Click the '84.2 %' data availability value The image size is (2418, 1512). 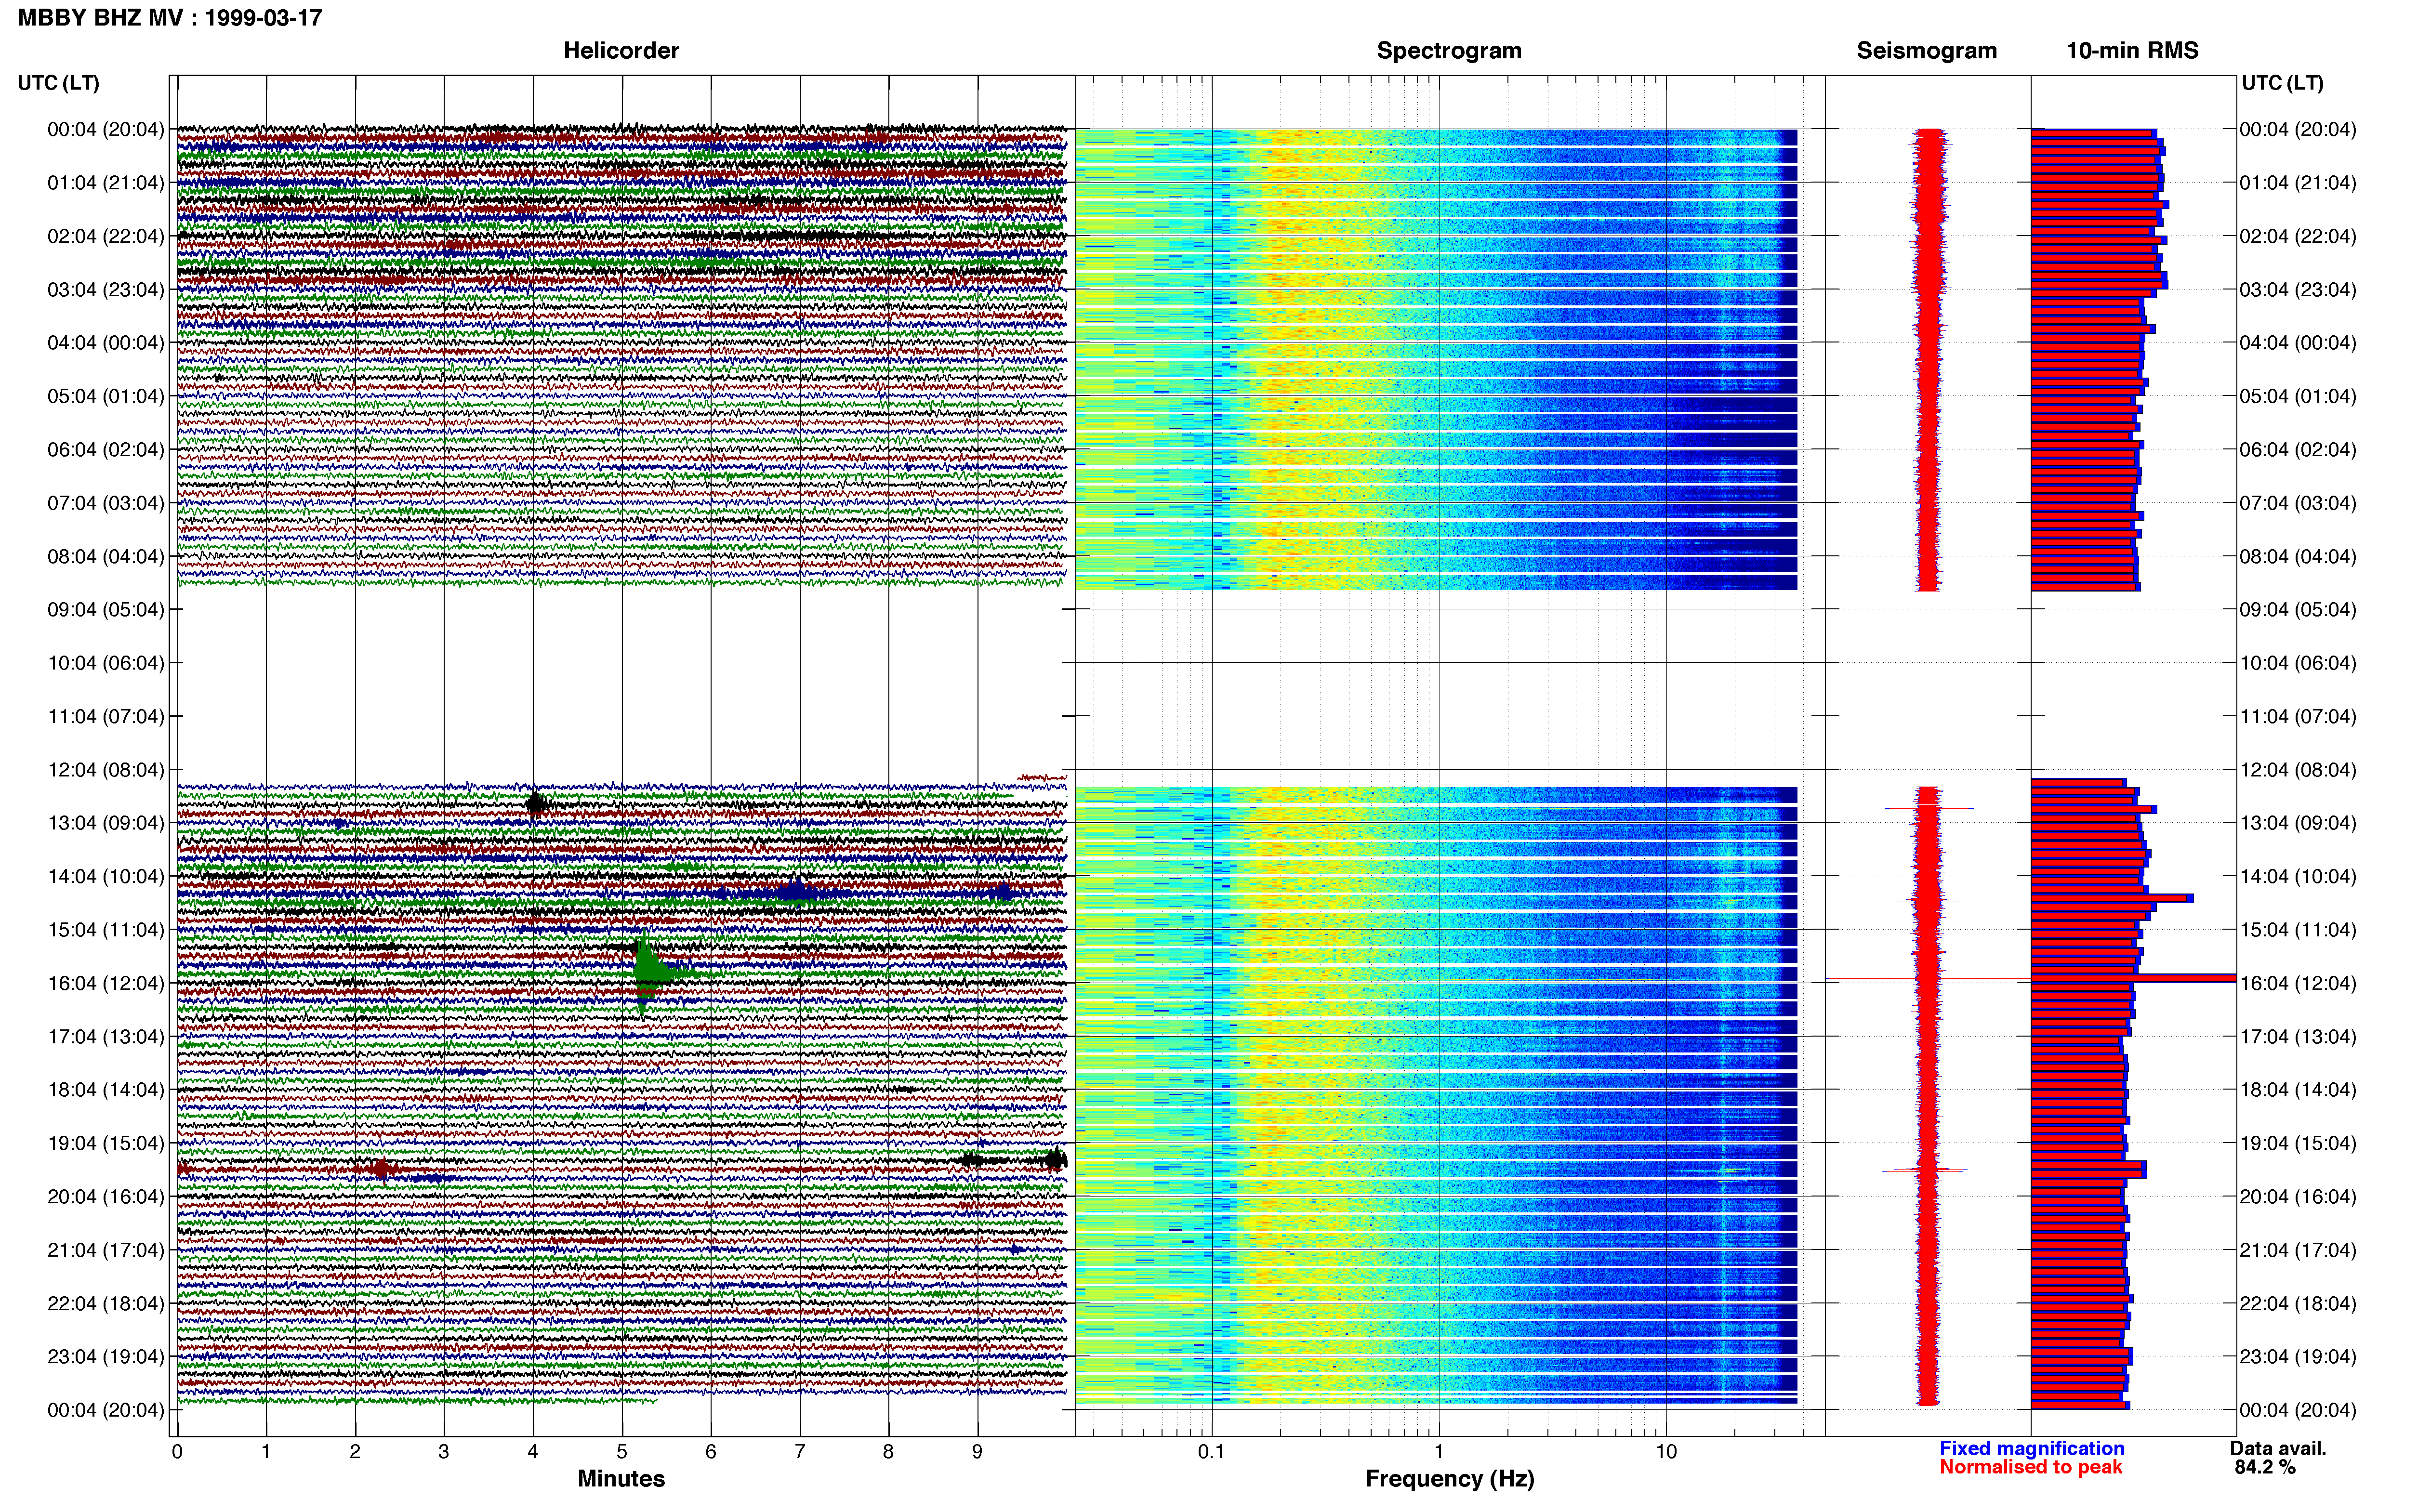point(2265,1467)
